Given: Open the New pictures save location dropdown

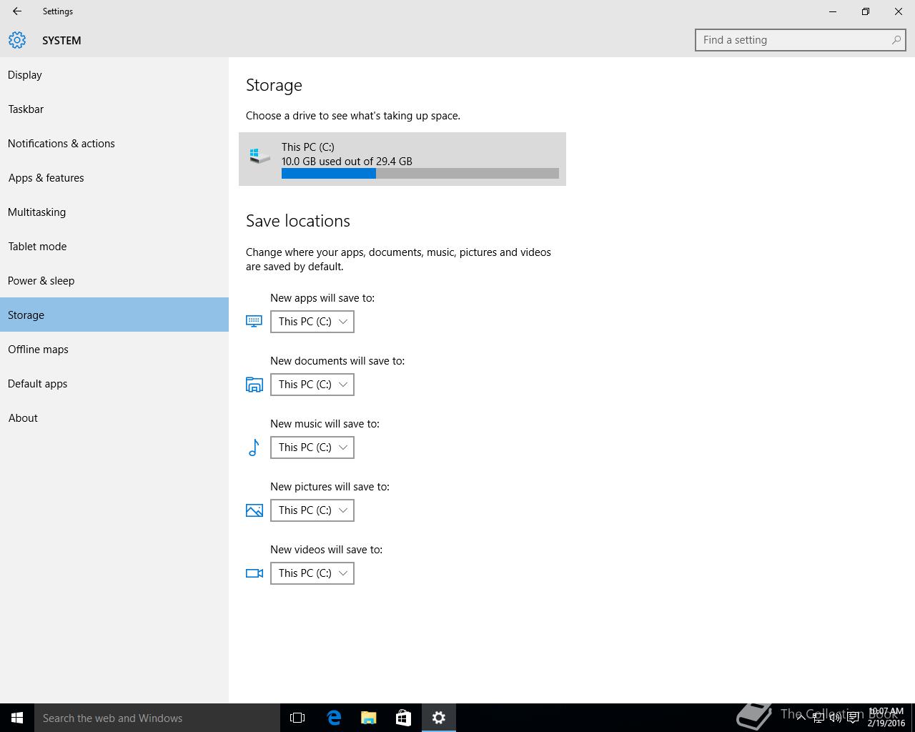Looking at the screenshot, I should pos(312,510).
